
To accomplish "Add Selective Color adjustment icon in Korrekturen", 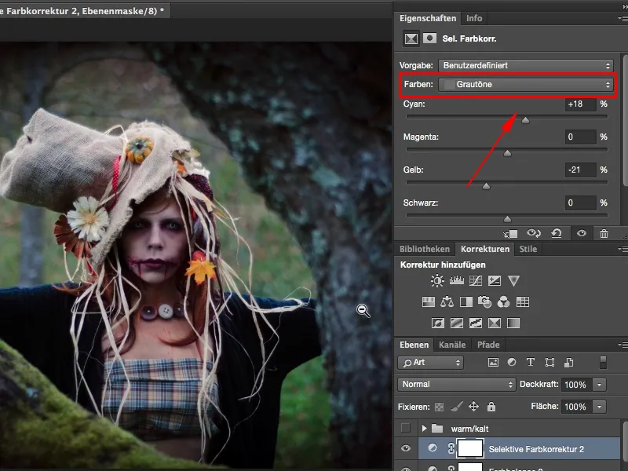I will pyautogui.click(x=495, y=323).
